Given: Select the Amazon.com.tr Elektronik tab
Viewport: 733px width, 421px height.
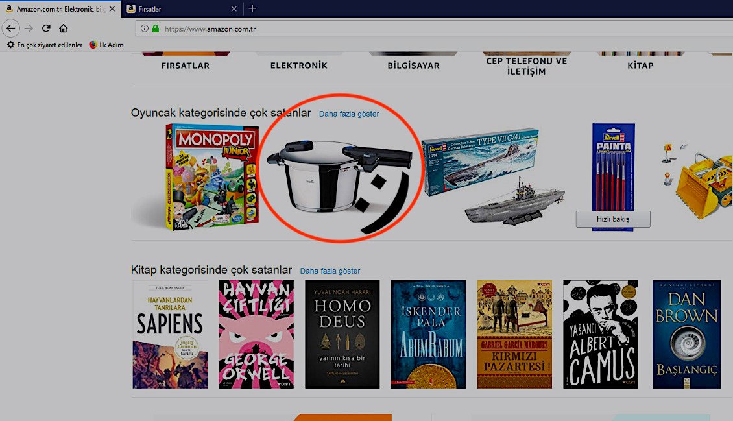Looking at the screenshot, I should (x=61, y=9).
